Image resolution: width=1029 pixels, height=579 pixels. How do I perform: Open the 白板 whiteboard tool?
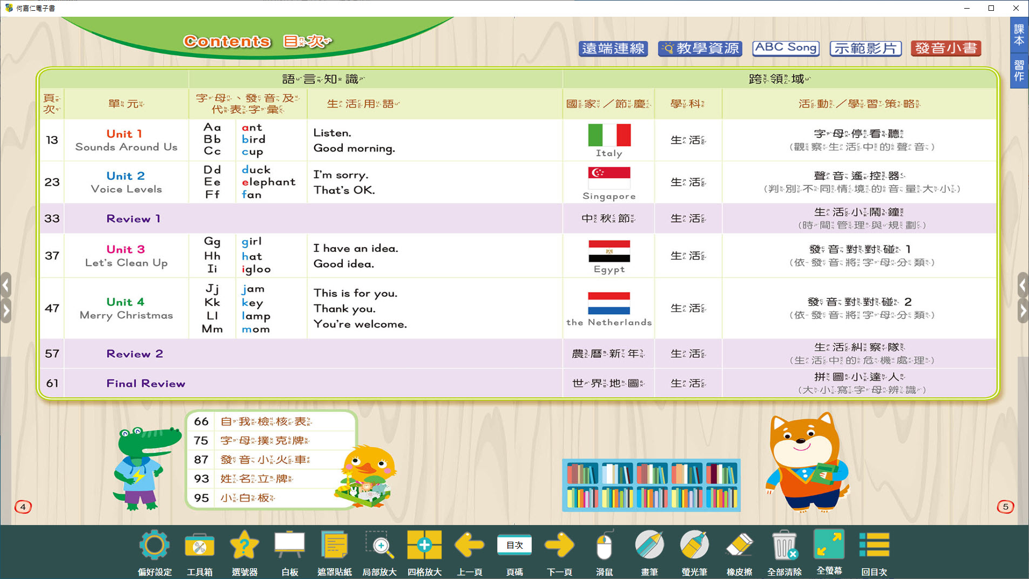coord(289,546)
